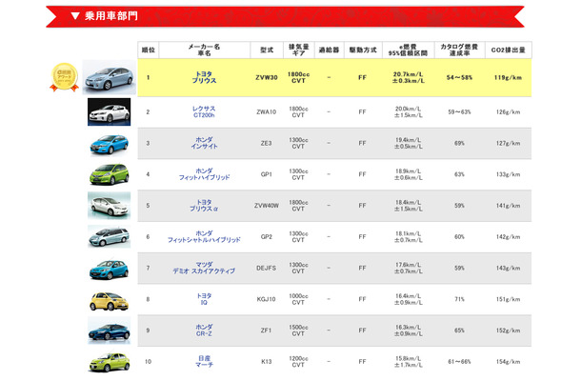Click the 54～58% achievement rate cell
This screenshot has width=581, height=381.
[x=459, y=77]
